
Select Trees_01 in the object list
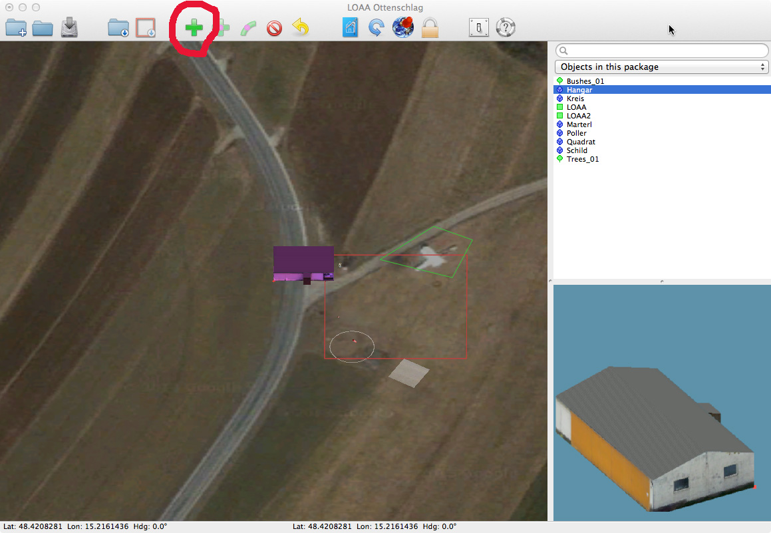582,159
